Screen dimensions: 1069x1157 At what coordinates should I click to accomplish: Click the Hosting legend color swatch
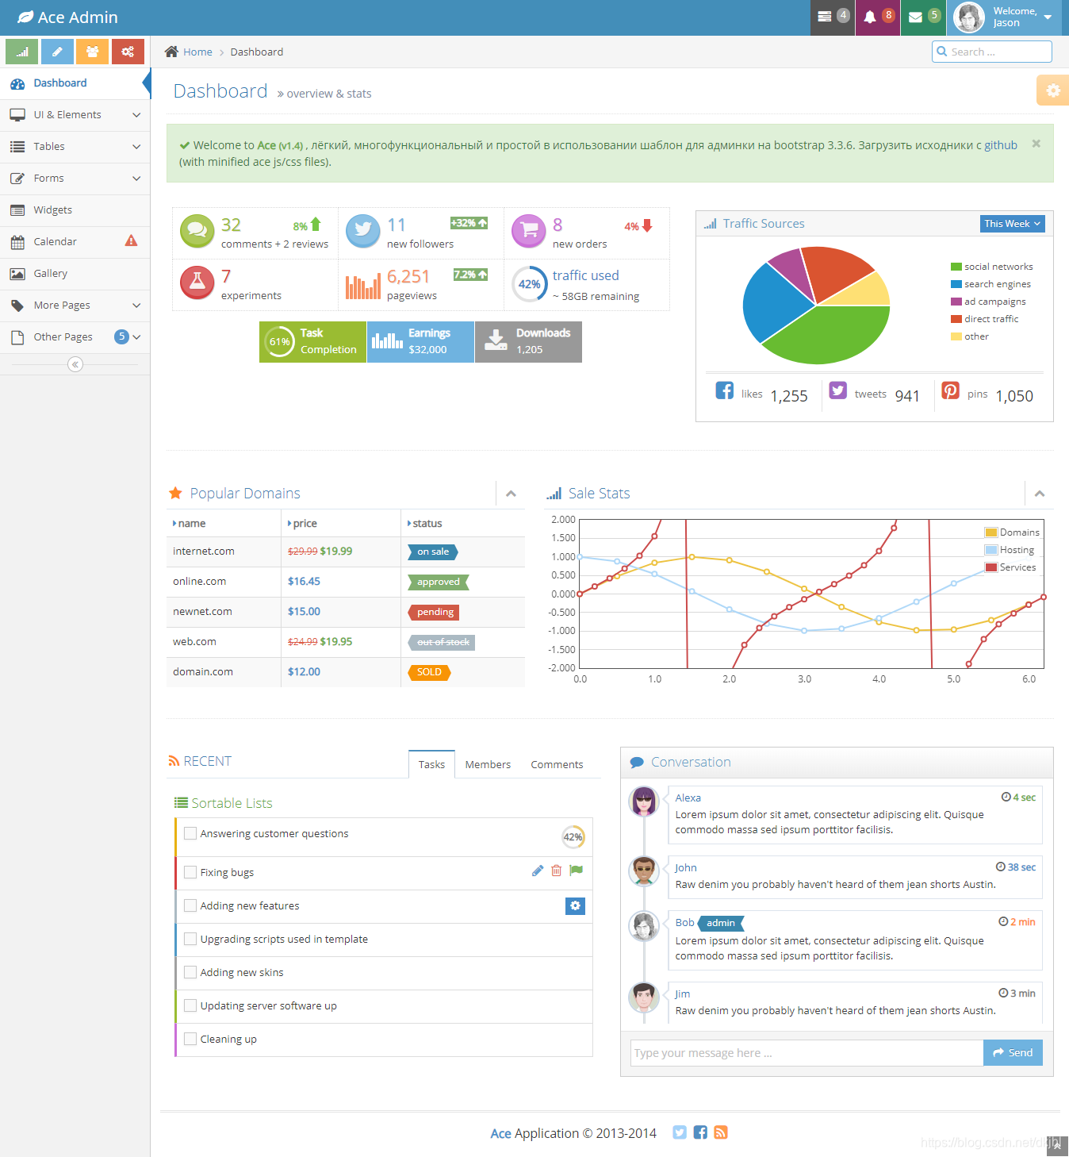click(x=991, y=550)
